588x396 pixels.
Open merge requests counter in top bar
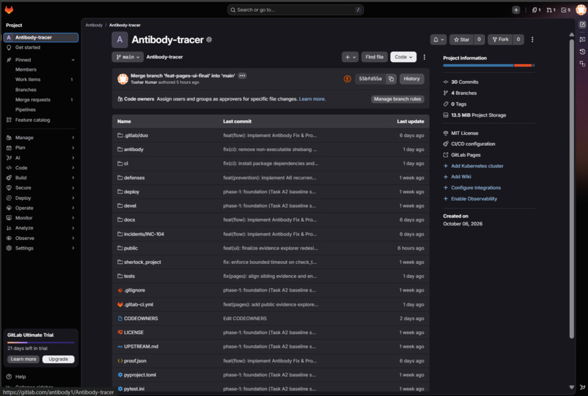point(551,10)
